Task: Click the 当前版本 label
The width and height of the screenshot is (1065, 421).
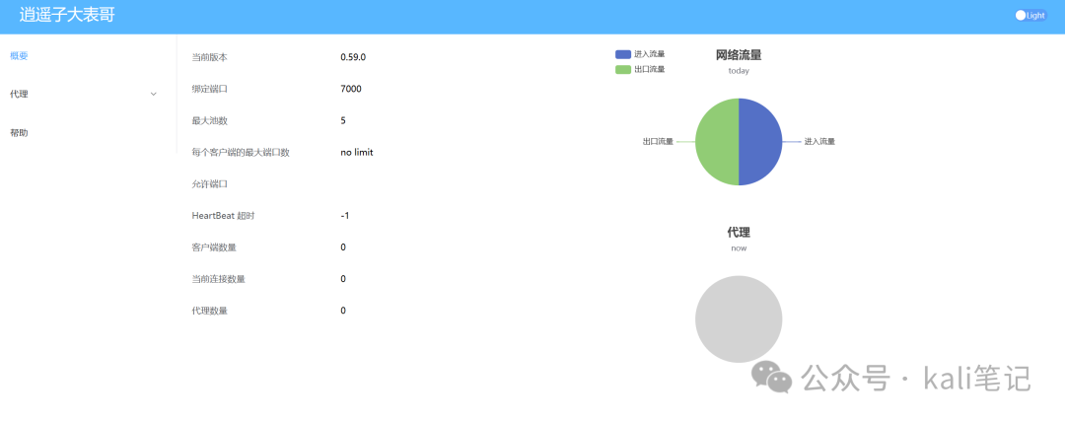Action: coord(210,58)
